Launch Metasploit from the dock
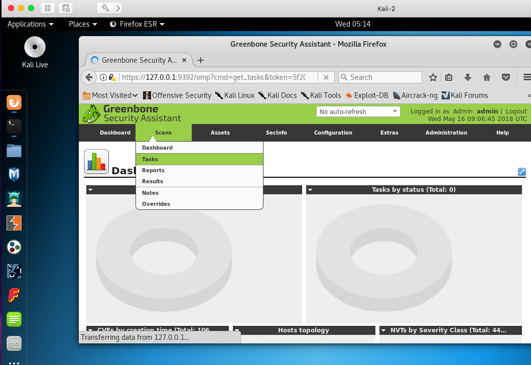This screenshot has height=365, width=531. 14,175
